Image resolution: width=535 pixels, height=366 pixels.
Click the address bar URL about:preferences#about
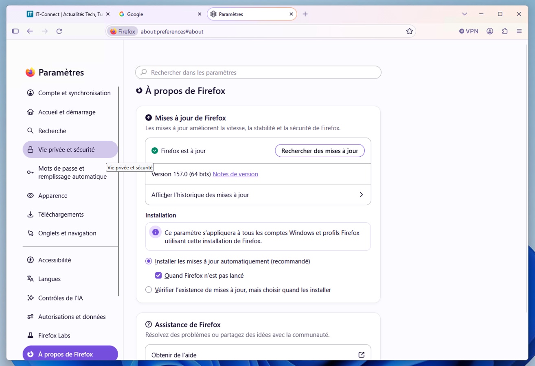click(172, 31)
